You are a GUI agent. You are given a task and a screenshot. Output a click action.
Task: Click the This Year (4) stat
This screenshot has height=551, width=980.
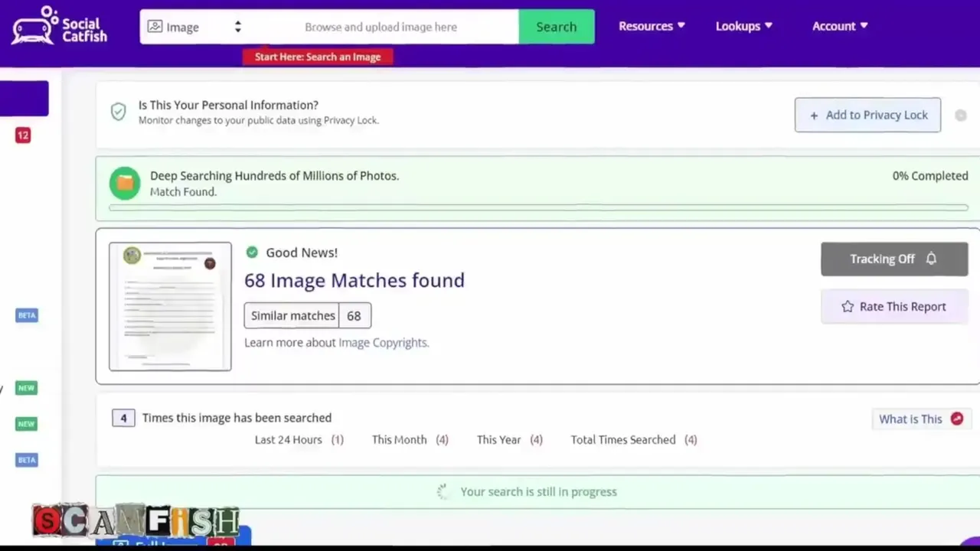(x=510, y=439)
